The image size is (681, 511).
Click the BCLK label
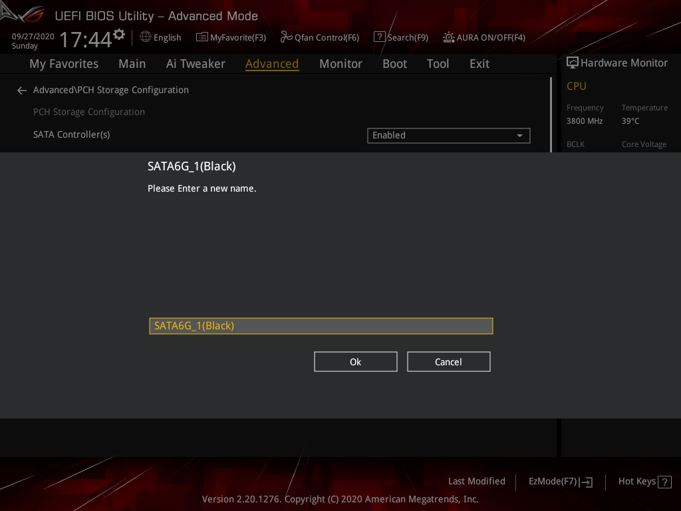[575, 144]
